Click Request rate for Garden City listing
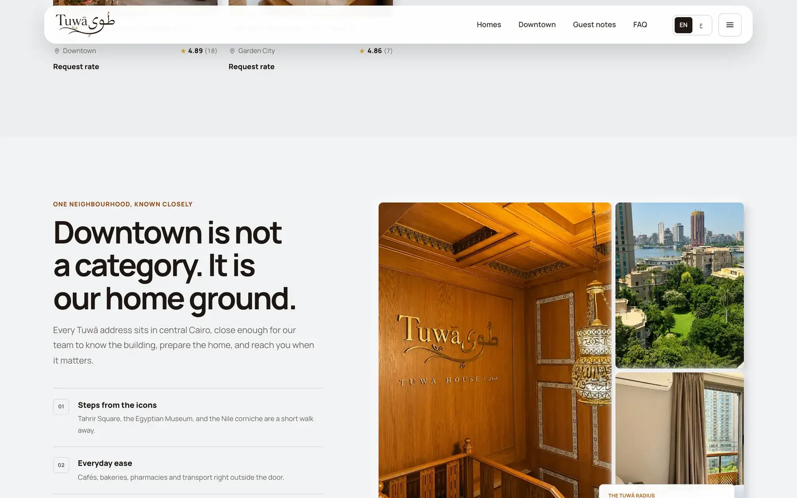The image size is (797, 498). coord(251,67)
